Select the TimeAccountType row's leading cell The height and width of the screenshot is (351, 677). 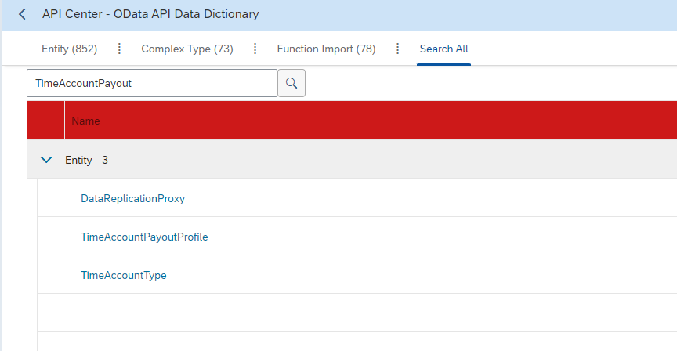[56, 274]
